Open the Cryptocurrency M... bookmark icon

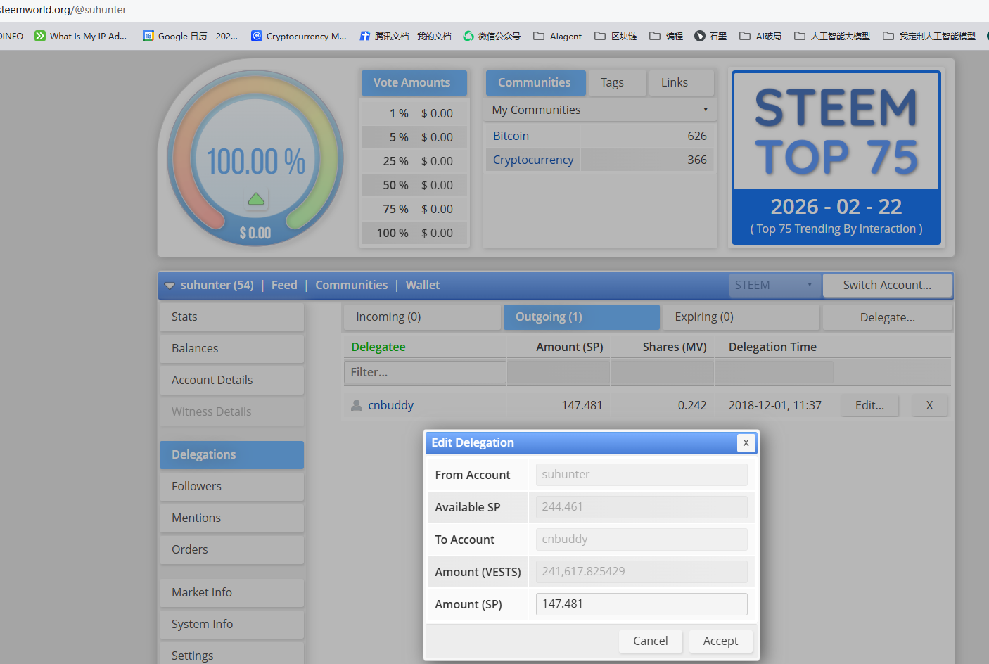tap(257, 36)
